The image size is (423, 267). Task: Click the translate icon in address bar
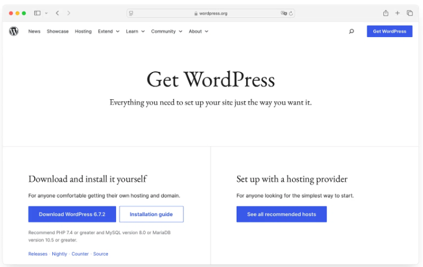(x=284, y=13)
